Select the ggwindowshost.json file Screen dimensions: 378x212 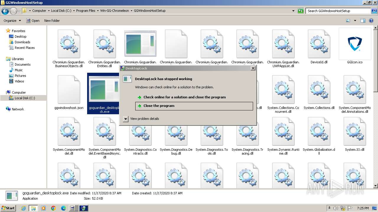click(69, 90)
